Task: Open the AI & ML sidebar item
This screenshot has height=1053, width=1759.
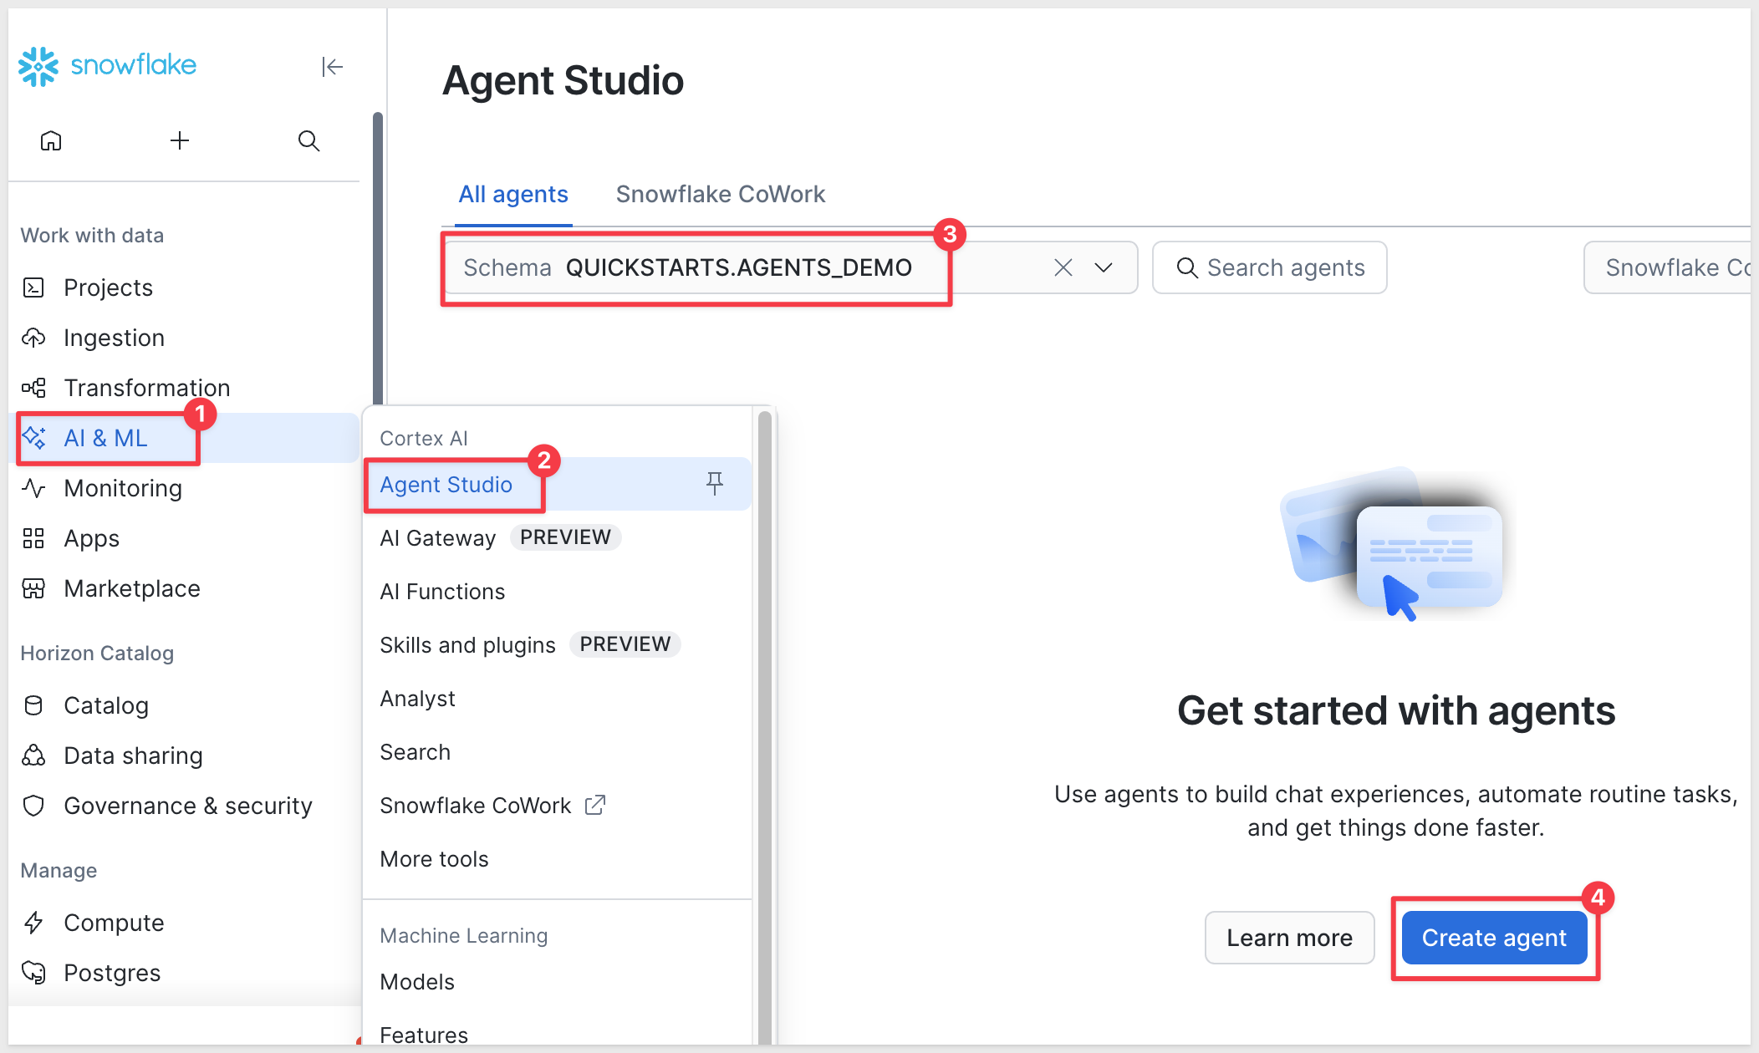Action: click(x=105, y=438)
